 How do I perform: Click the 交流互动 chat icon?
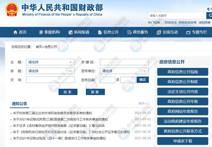pos(159,32)
